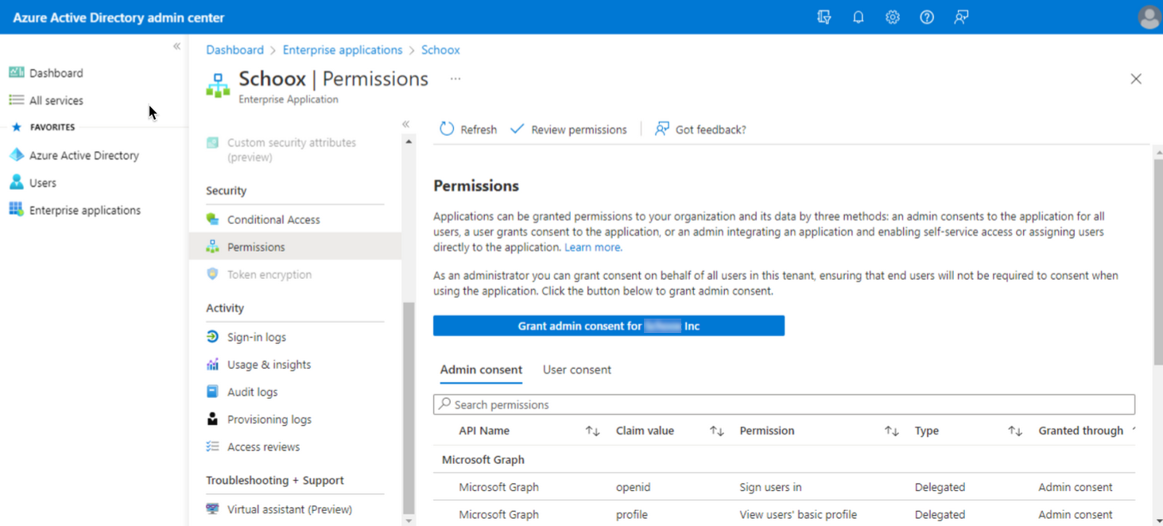Click the Refresh circular arrow icon
Image resolution: width=1163 pixels, height=526 pixels.
(447, 129)
